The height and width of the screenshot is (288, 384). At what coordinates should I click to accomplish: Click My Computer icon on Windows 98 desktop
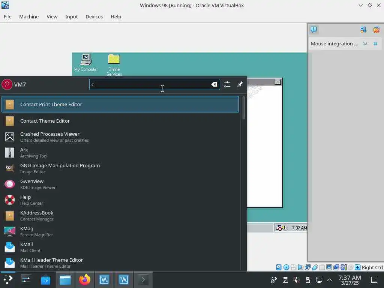click(86, 63)
